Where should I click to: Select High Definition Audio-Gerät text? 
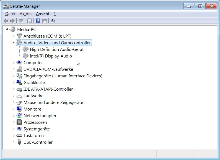pyautogui.click(x=57, y=49)
